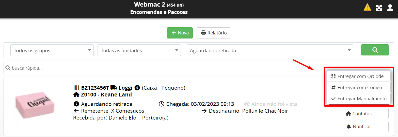Image resolution: width=398 pixels, height=137 pixels.
Task: Open the user profile icon
Action: tap(390, 8)
